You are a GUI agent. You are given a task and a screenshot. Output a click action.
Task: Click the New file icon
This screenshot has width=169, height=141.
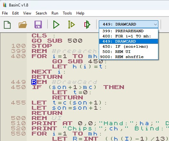pyautogui.click(x=7, y=25)
